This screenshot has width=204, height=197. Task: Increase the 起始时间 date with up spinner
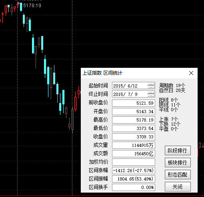point(151,84)
